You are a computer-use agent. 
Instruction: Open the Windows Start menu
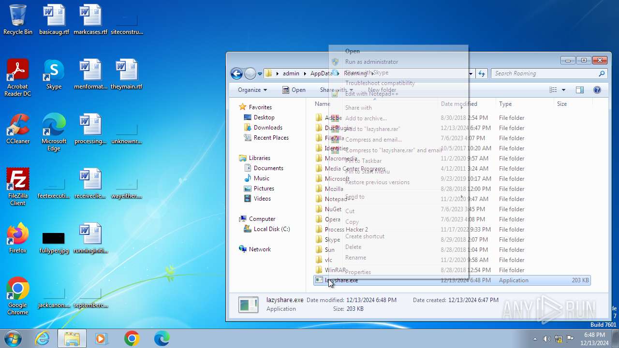coord(13,338)
